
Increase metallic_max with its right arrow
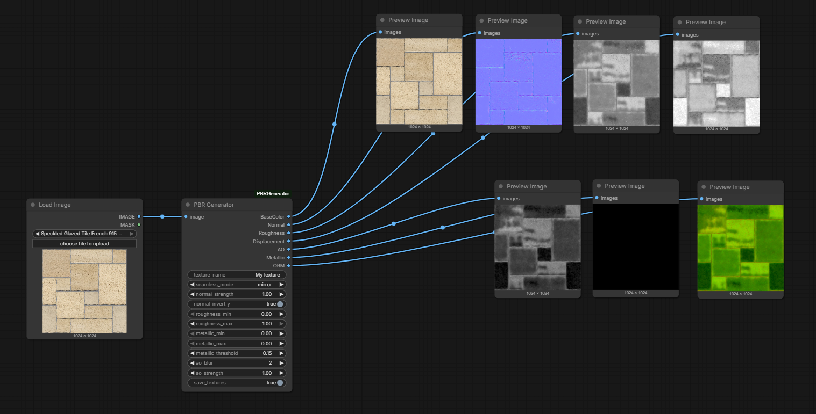(x=281, y=343)
